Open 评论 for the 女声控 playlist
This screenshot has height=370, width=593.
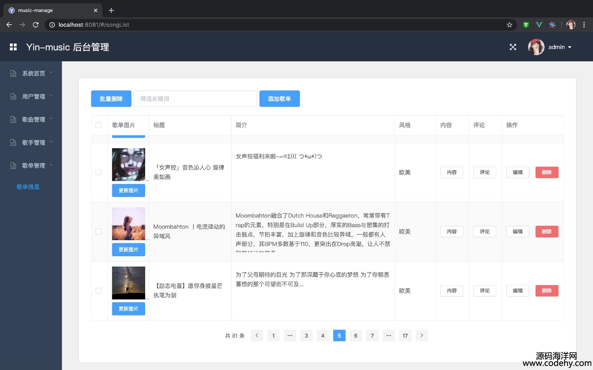(485, 172)
